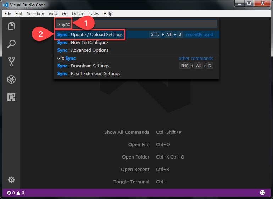
Task: Open the Extensions icon in activity bar
Action: [11, 97]
